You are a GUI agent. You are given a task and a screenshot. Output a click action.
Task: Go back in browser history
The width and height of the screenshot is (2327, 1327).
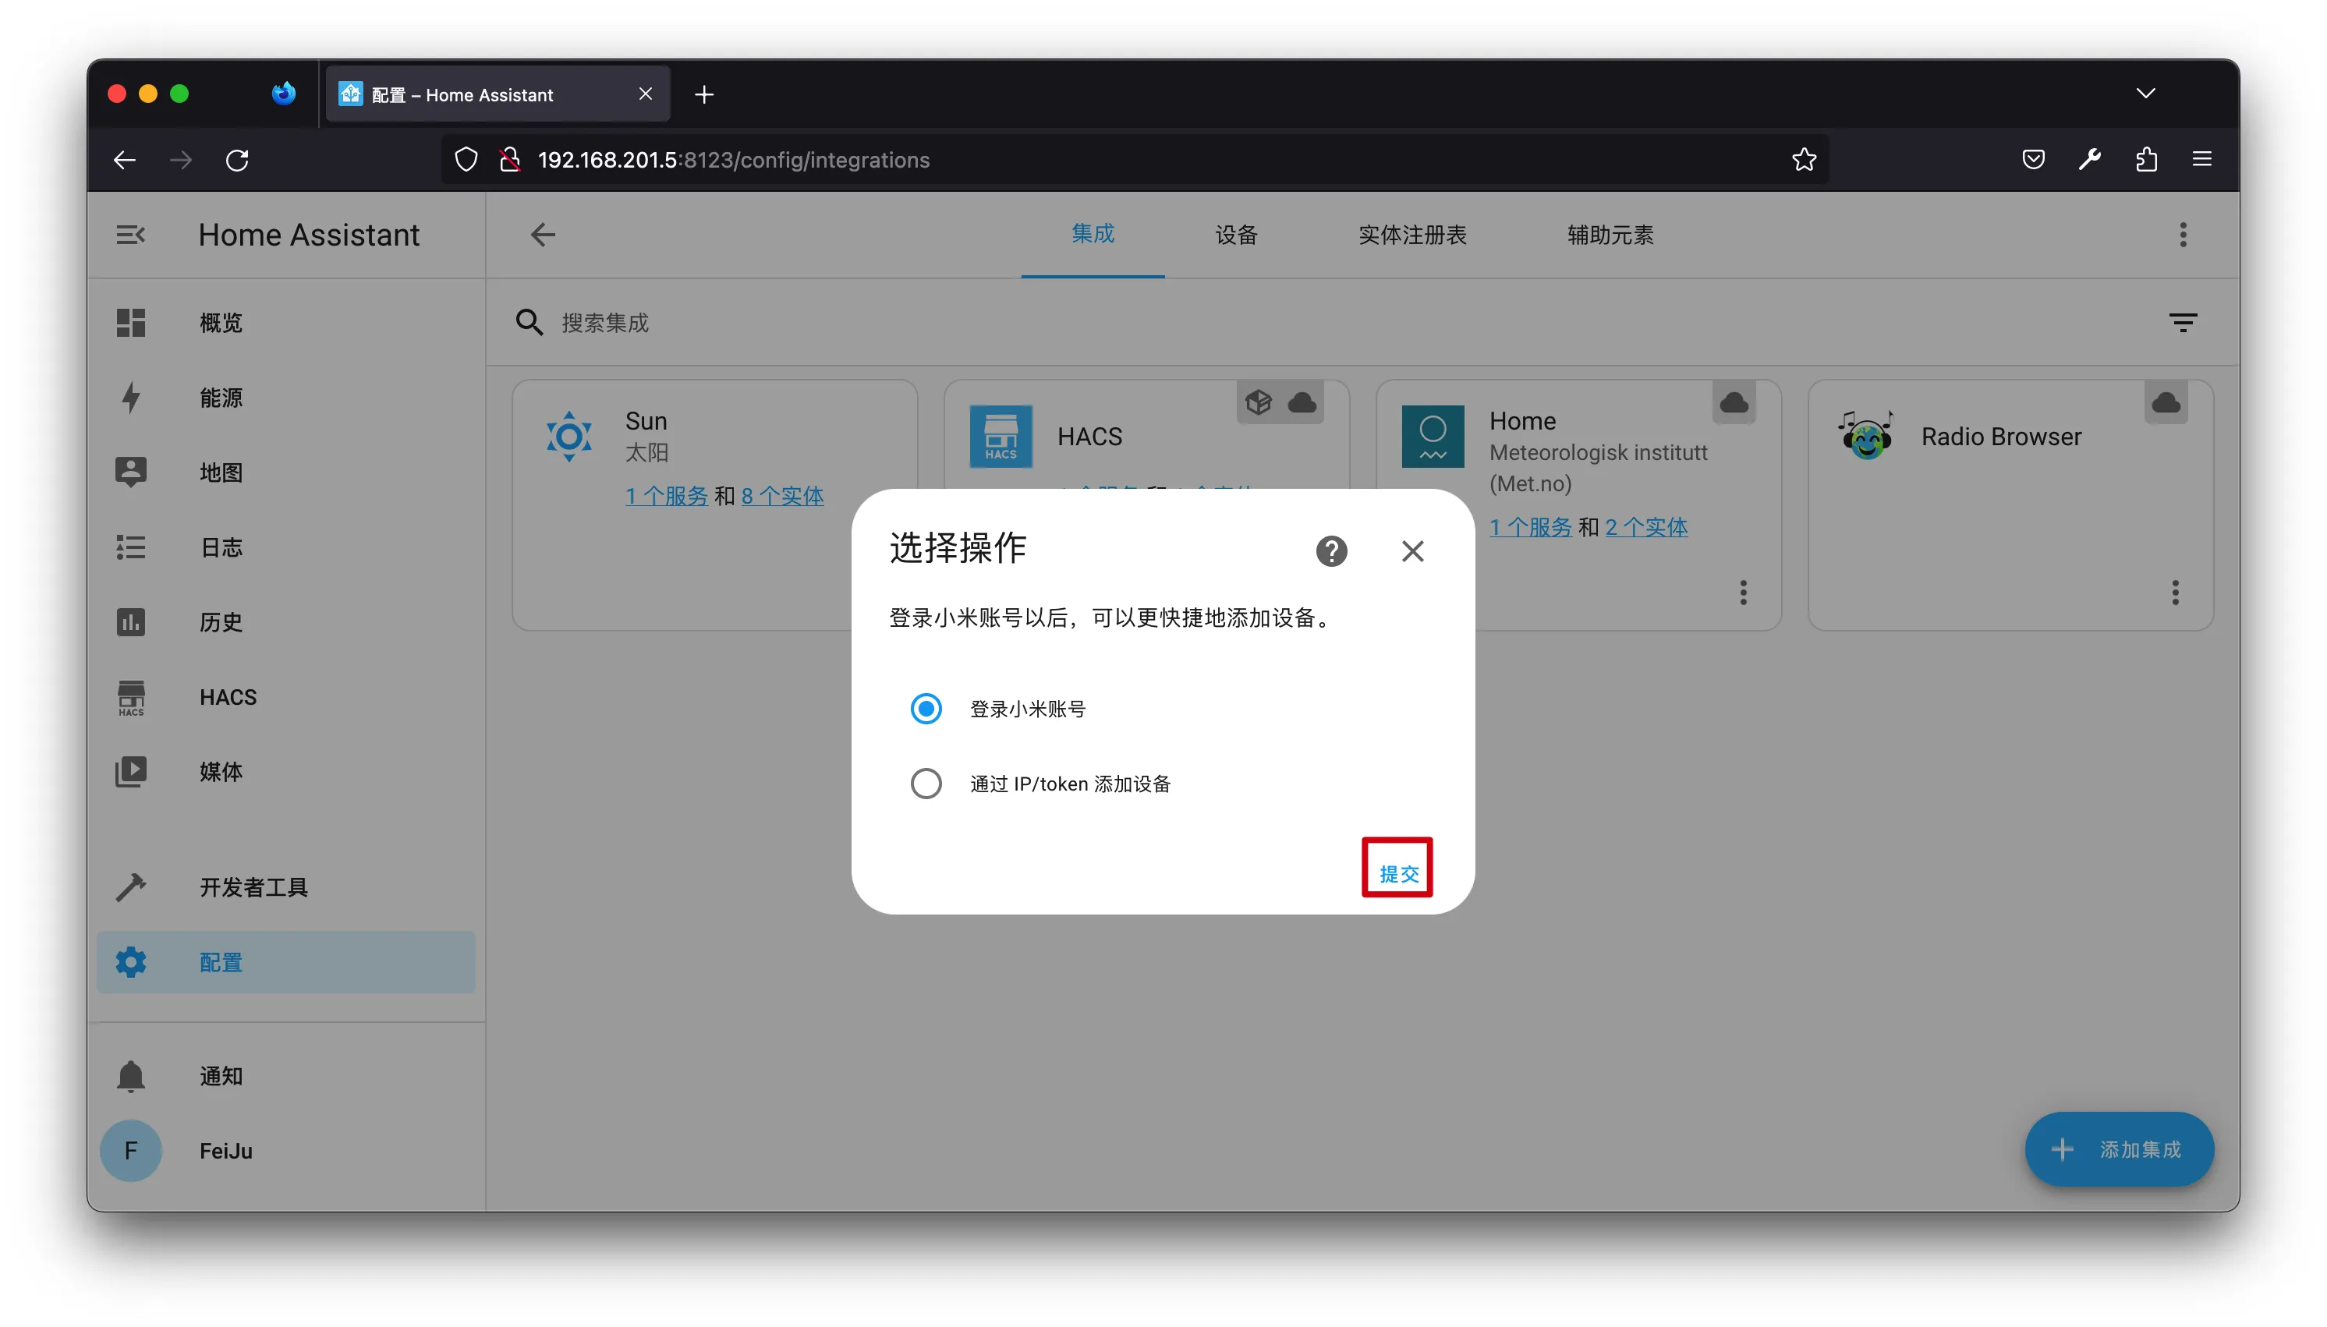(124, 160)
